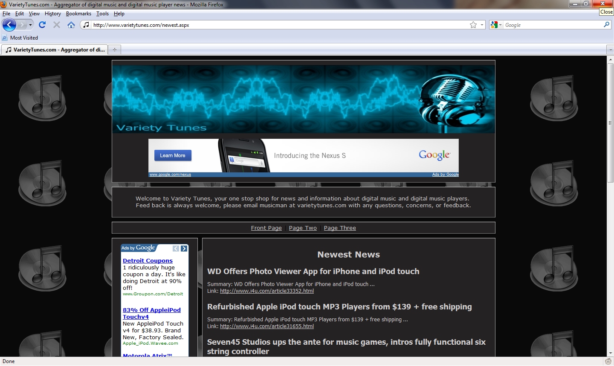Open the Bookmarks menu
The image size is (614, 366).
(78, 14)
